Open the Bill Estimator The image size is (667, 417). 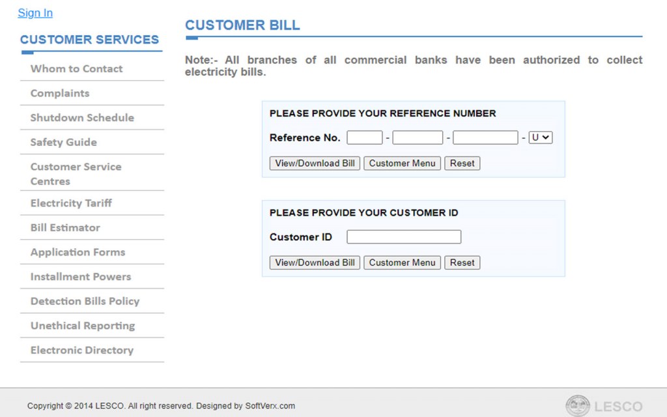65,227
